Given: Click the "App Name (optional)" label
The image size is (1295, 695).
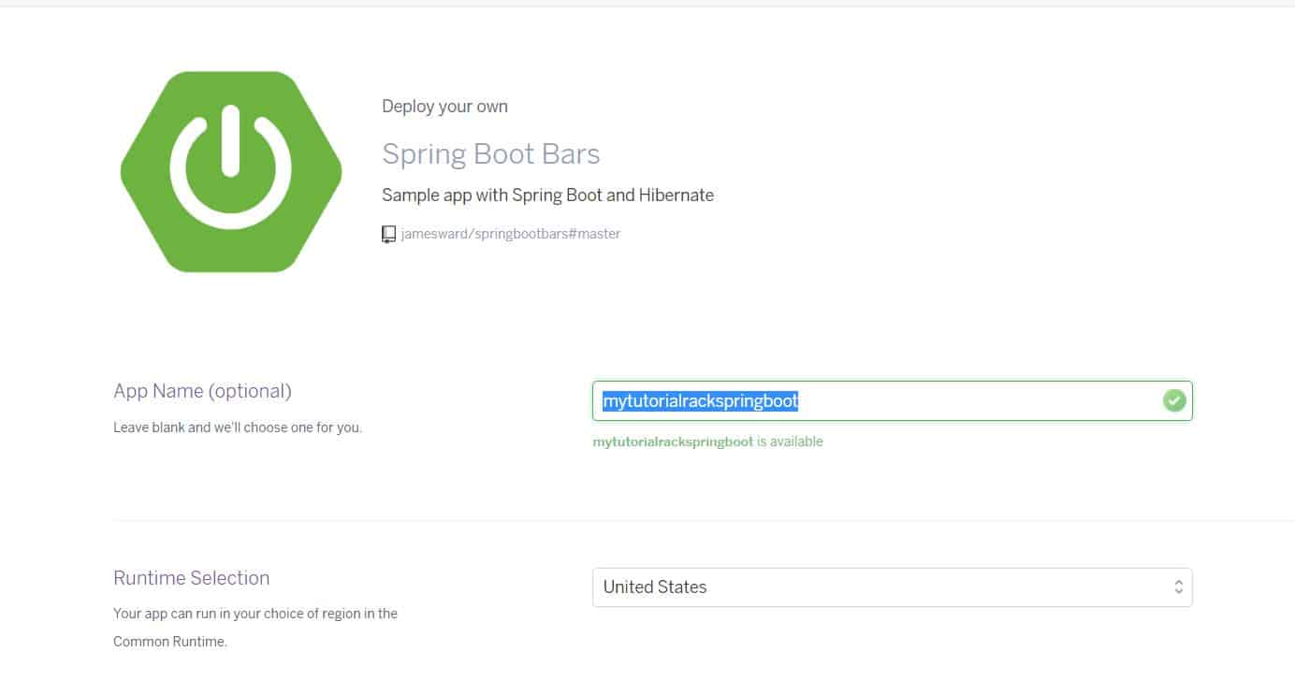Looking at the screenshot, I should click(202, 391).
